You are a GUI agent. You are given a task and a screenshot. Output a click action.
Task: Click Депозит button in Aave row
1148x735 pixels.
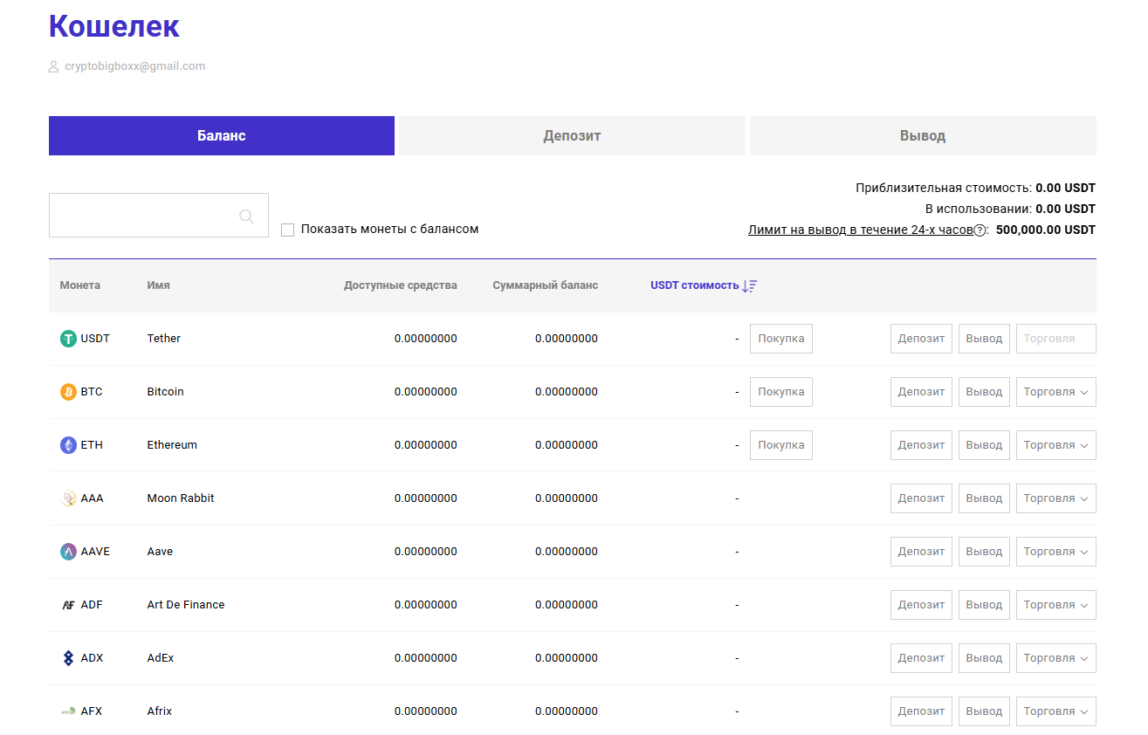(921, 552)
